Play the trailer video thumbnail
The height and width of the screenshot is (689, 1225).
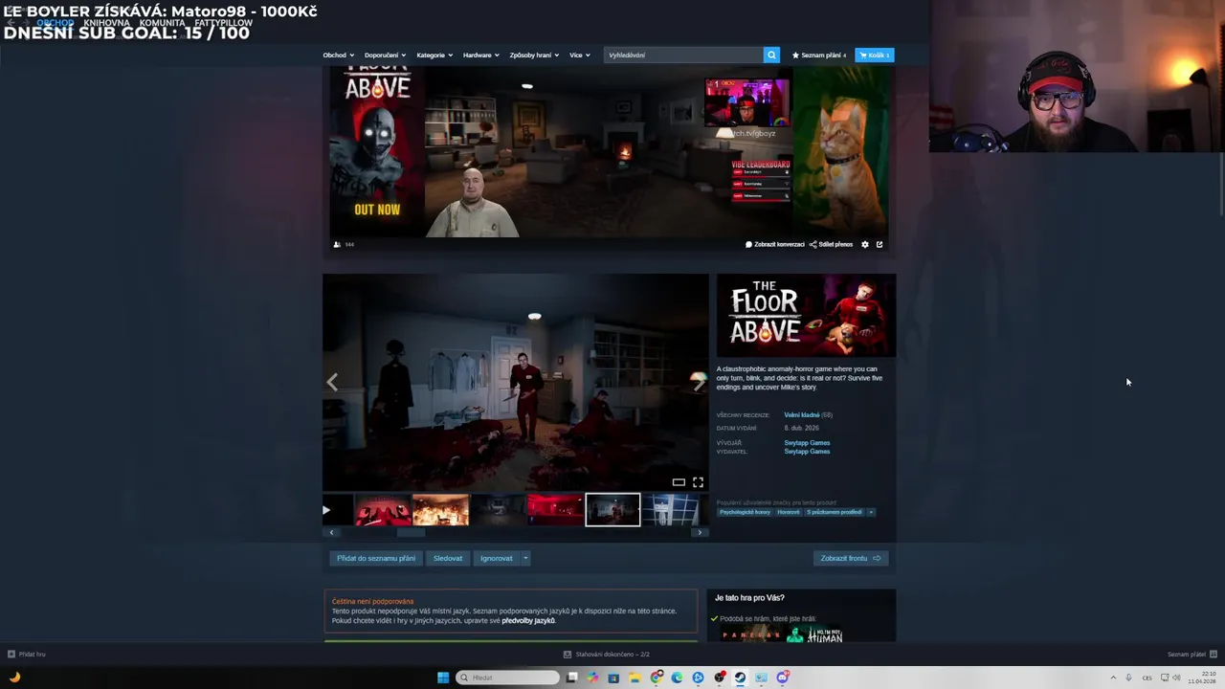click(337, 510)
